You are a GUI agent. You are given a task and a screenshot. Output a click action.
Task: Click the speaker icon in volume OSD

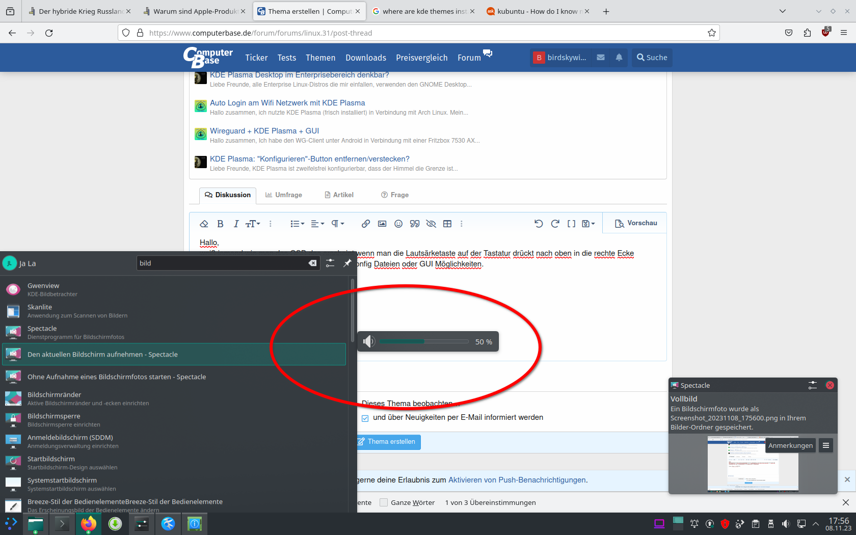point(368,341)
